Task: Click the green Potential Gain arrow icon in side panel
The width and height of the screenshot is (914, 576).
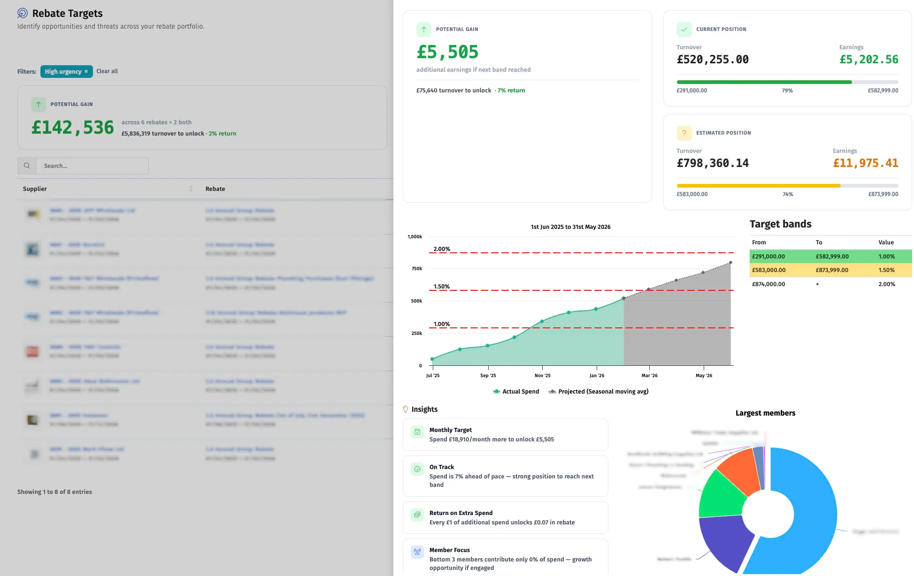Action: tap(423, 29)
